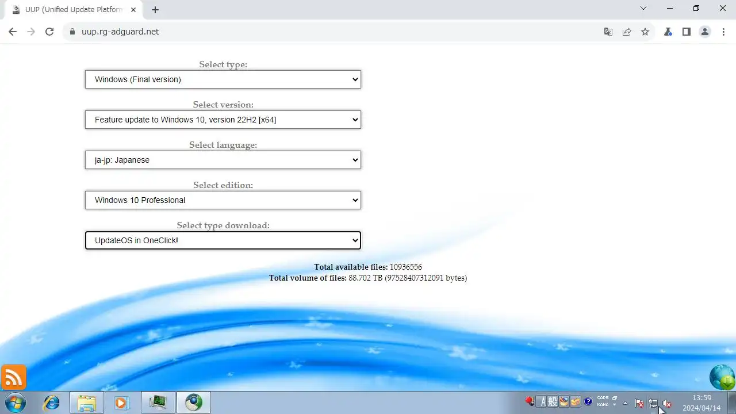Open Google Translate for this page
This screenshot has width=736, height=414.
608,32
